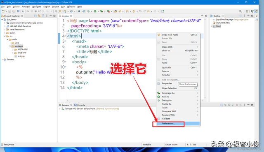The image size is (264, 152).
Task: Click the New file toolbar icon
Action: [3, 11]
